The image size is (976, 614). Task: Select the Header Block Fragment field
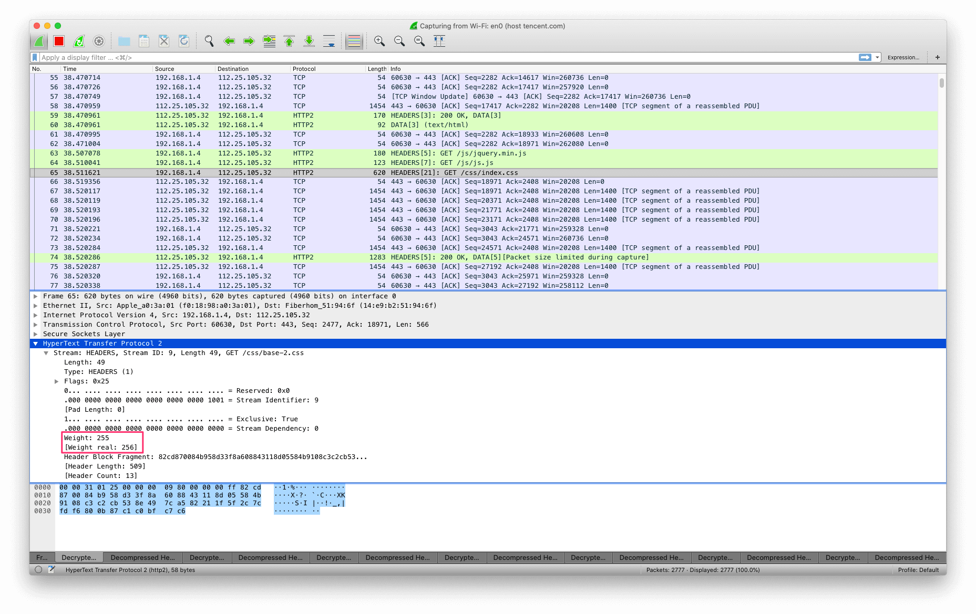pos(215,457)
